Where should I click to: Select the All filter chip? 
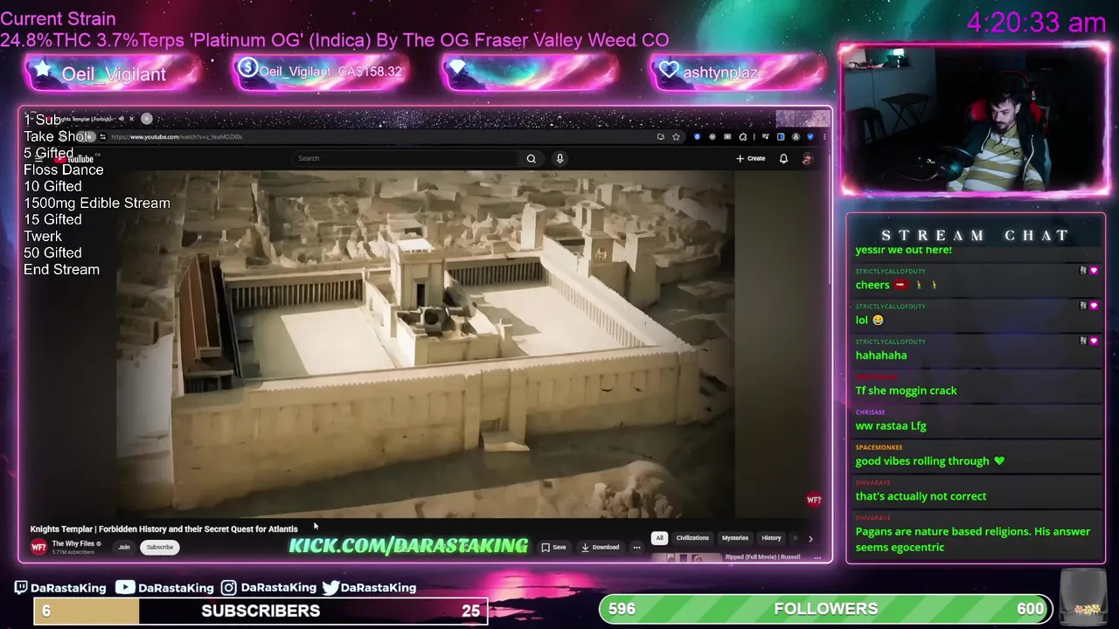659,538
